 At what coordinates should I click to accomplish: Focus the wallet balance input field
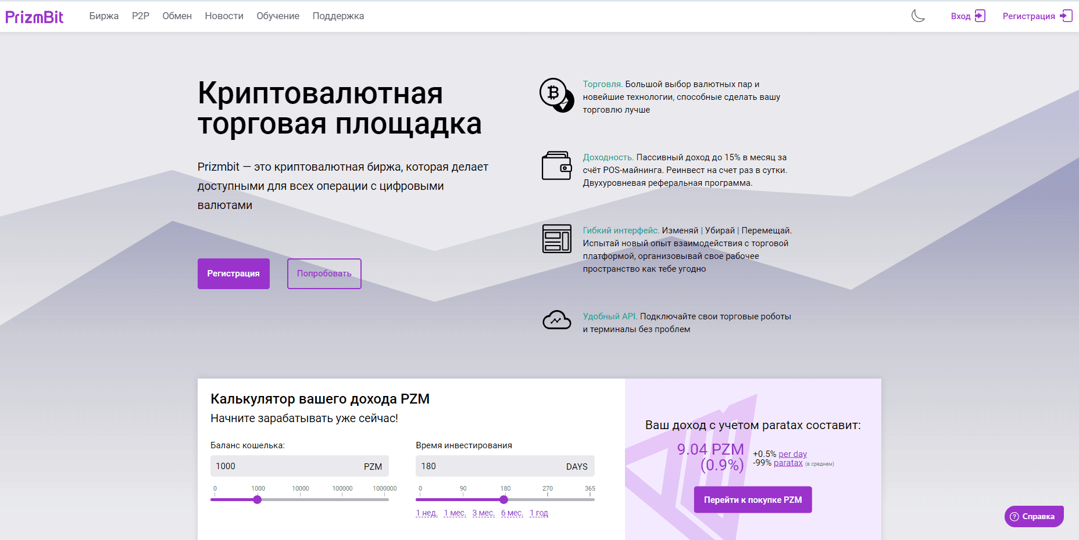[x=285, y=466]
